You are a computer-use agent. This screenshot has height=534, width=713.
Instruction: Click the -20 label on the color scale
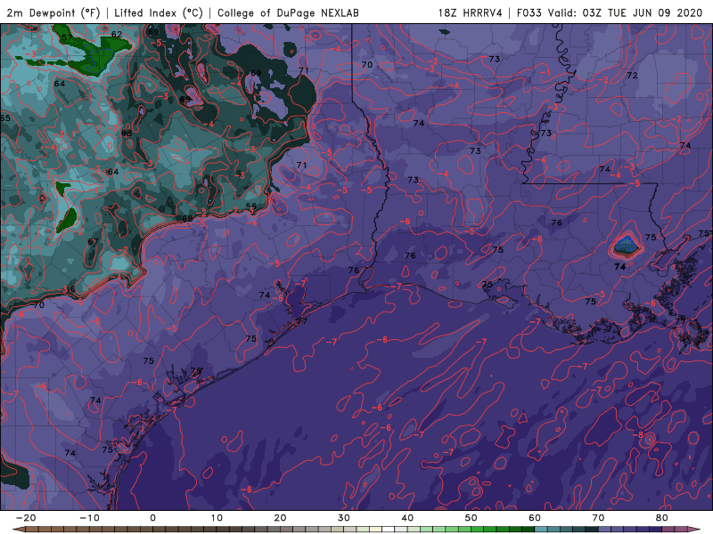26,518
